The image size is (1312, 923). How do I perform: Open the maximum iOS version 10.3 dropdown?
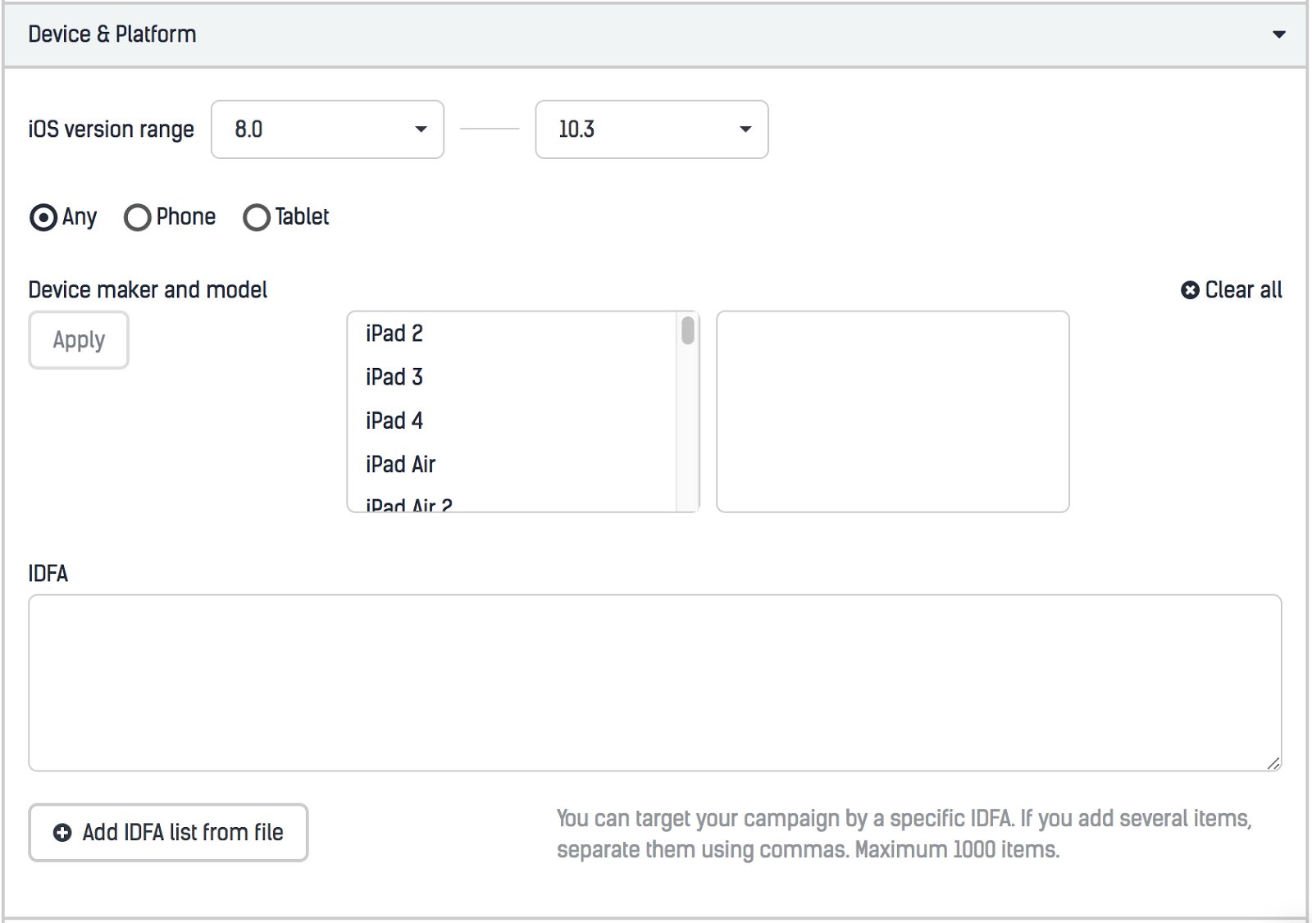[x=651, y=130]
